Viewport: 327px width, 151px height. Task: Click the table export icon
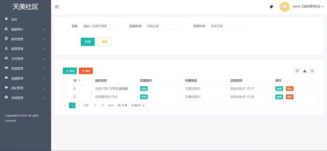[x=305, y=71]
